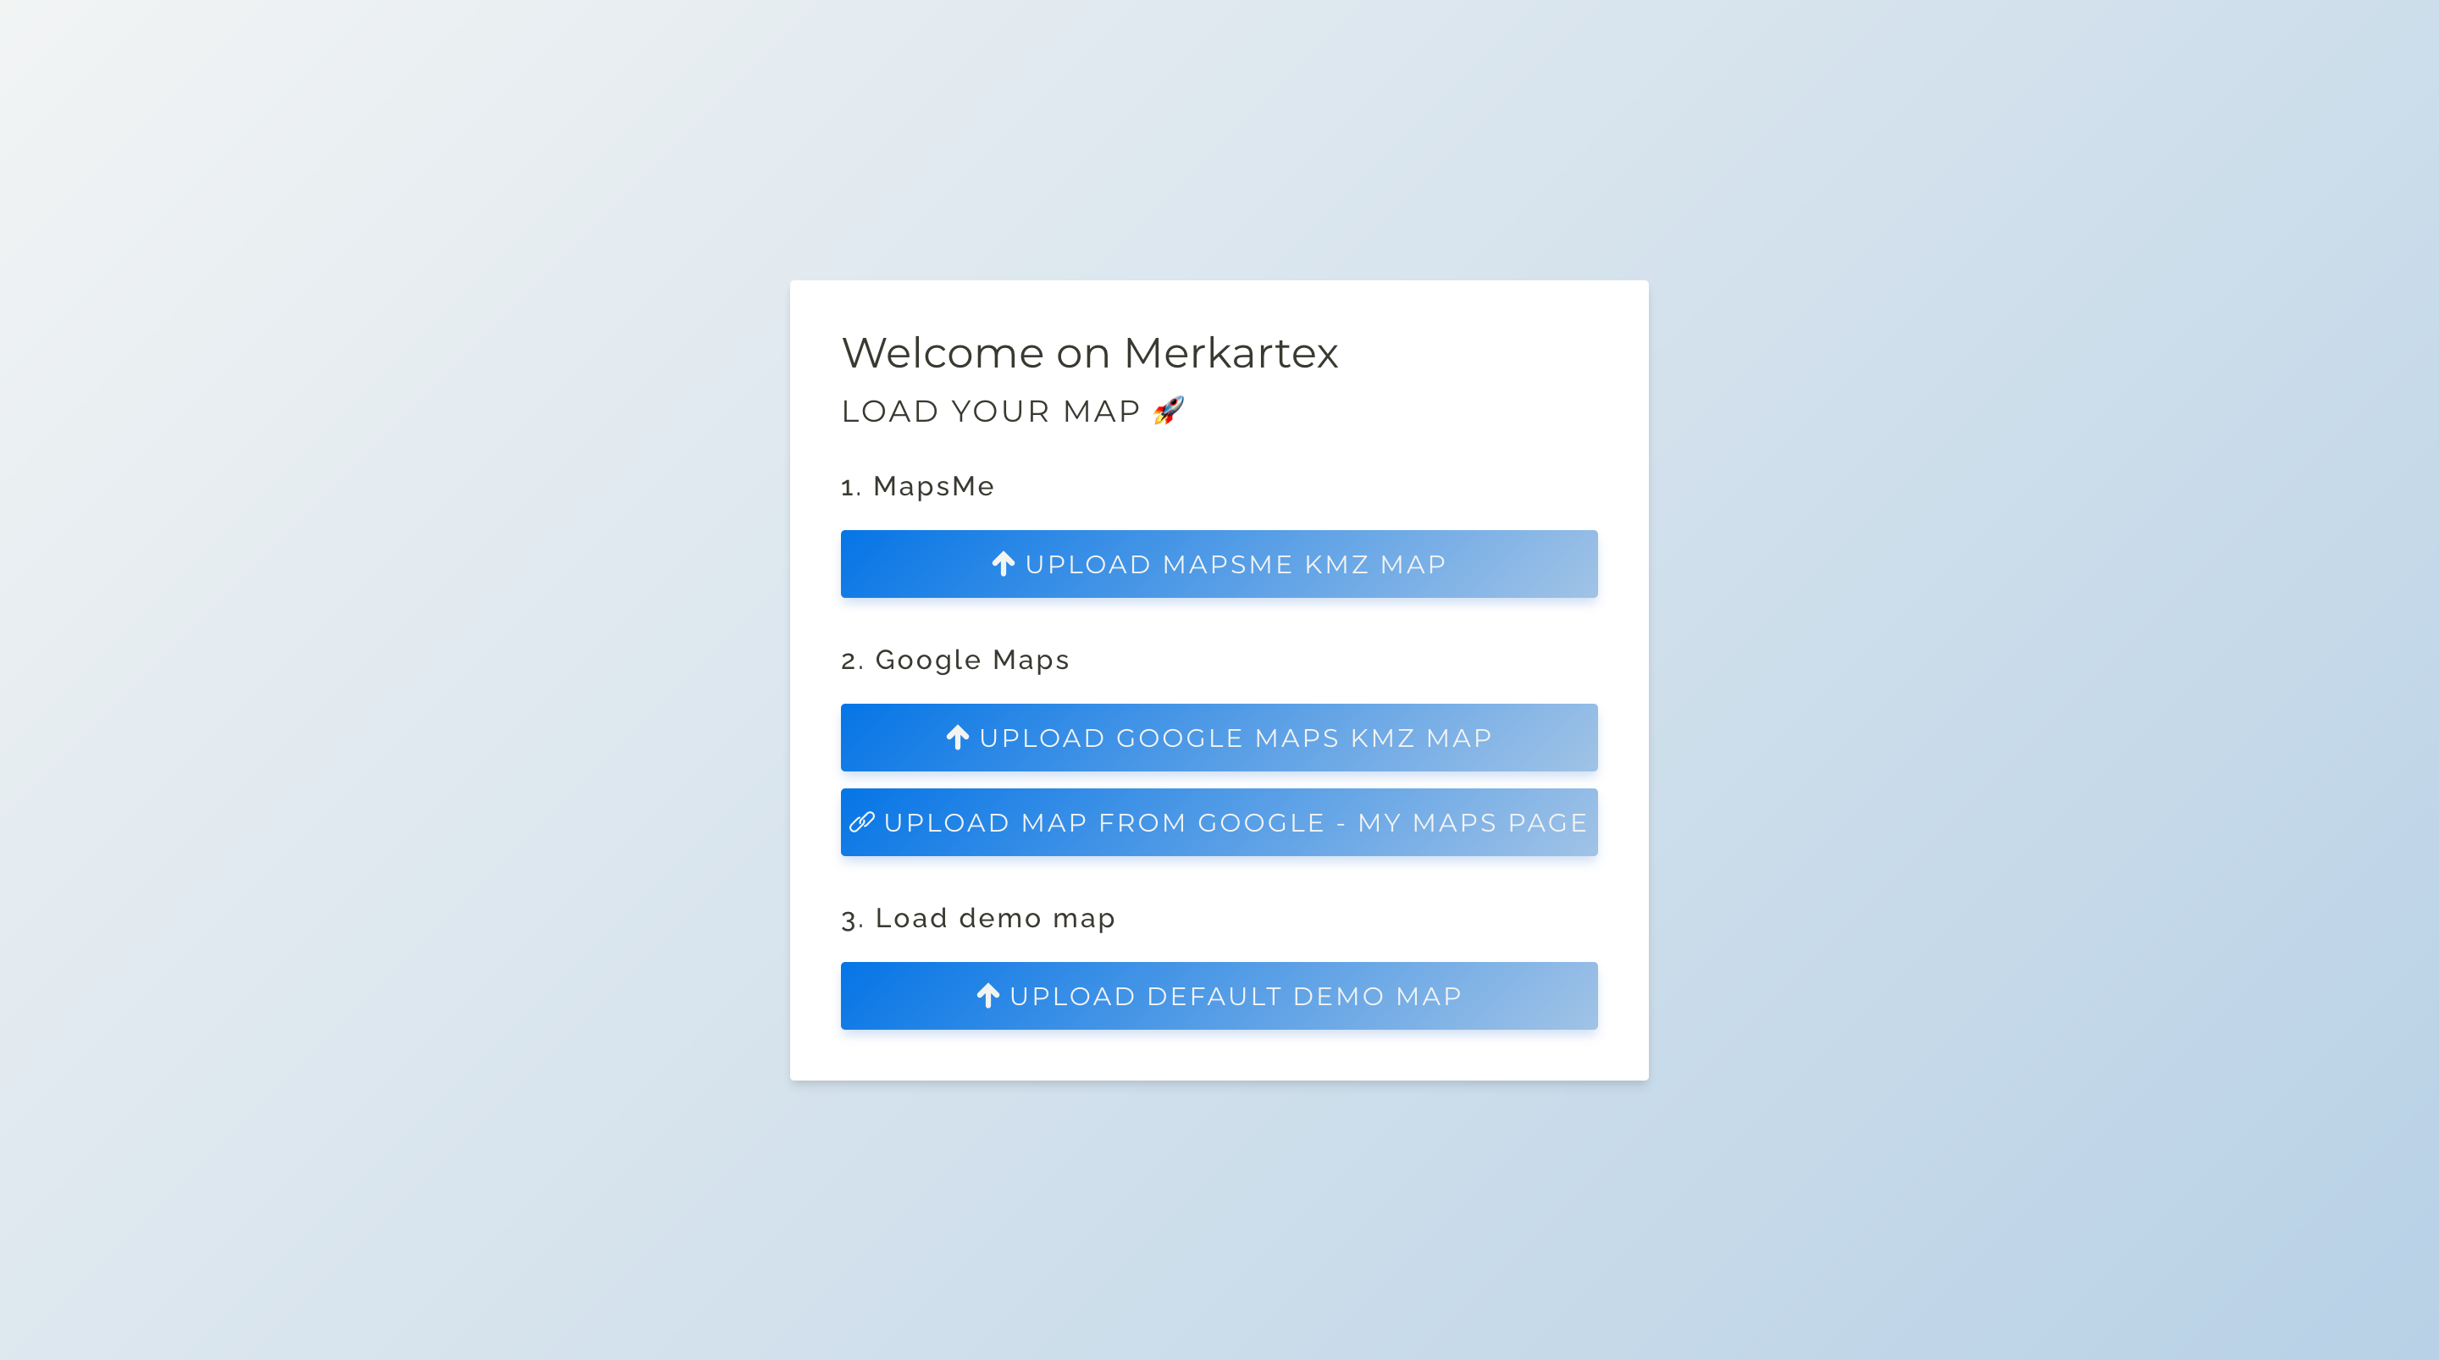
Task: Click 'GOOGLE MAPS' text on KMZ upload button
Action: click(1227, 738)
